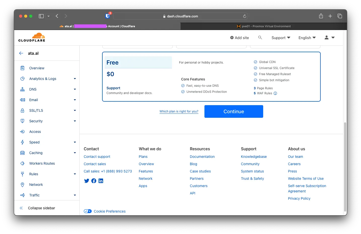
Task: Open the Contact support link
Action: click(x=97, y=157)
